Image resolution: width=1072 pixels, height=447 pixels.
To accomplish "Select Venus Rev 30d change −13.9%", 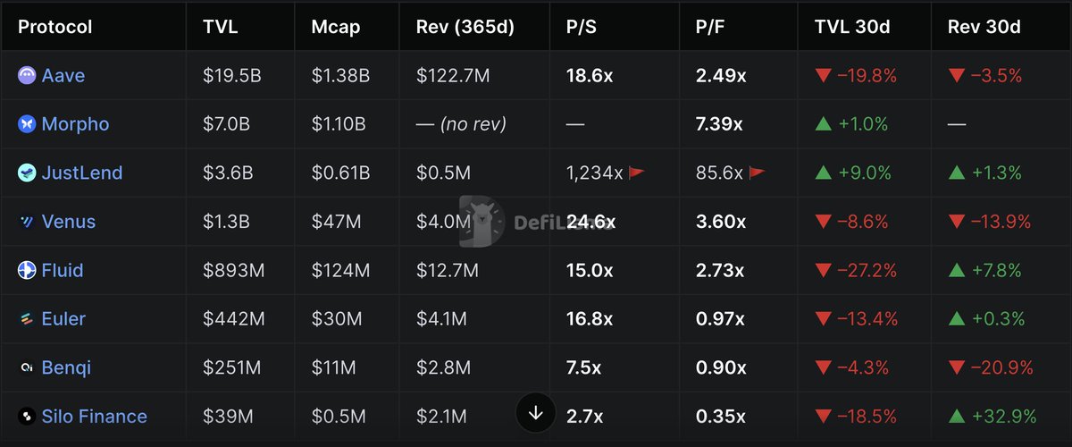I will coord(990,222).
